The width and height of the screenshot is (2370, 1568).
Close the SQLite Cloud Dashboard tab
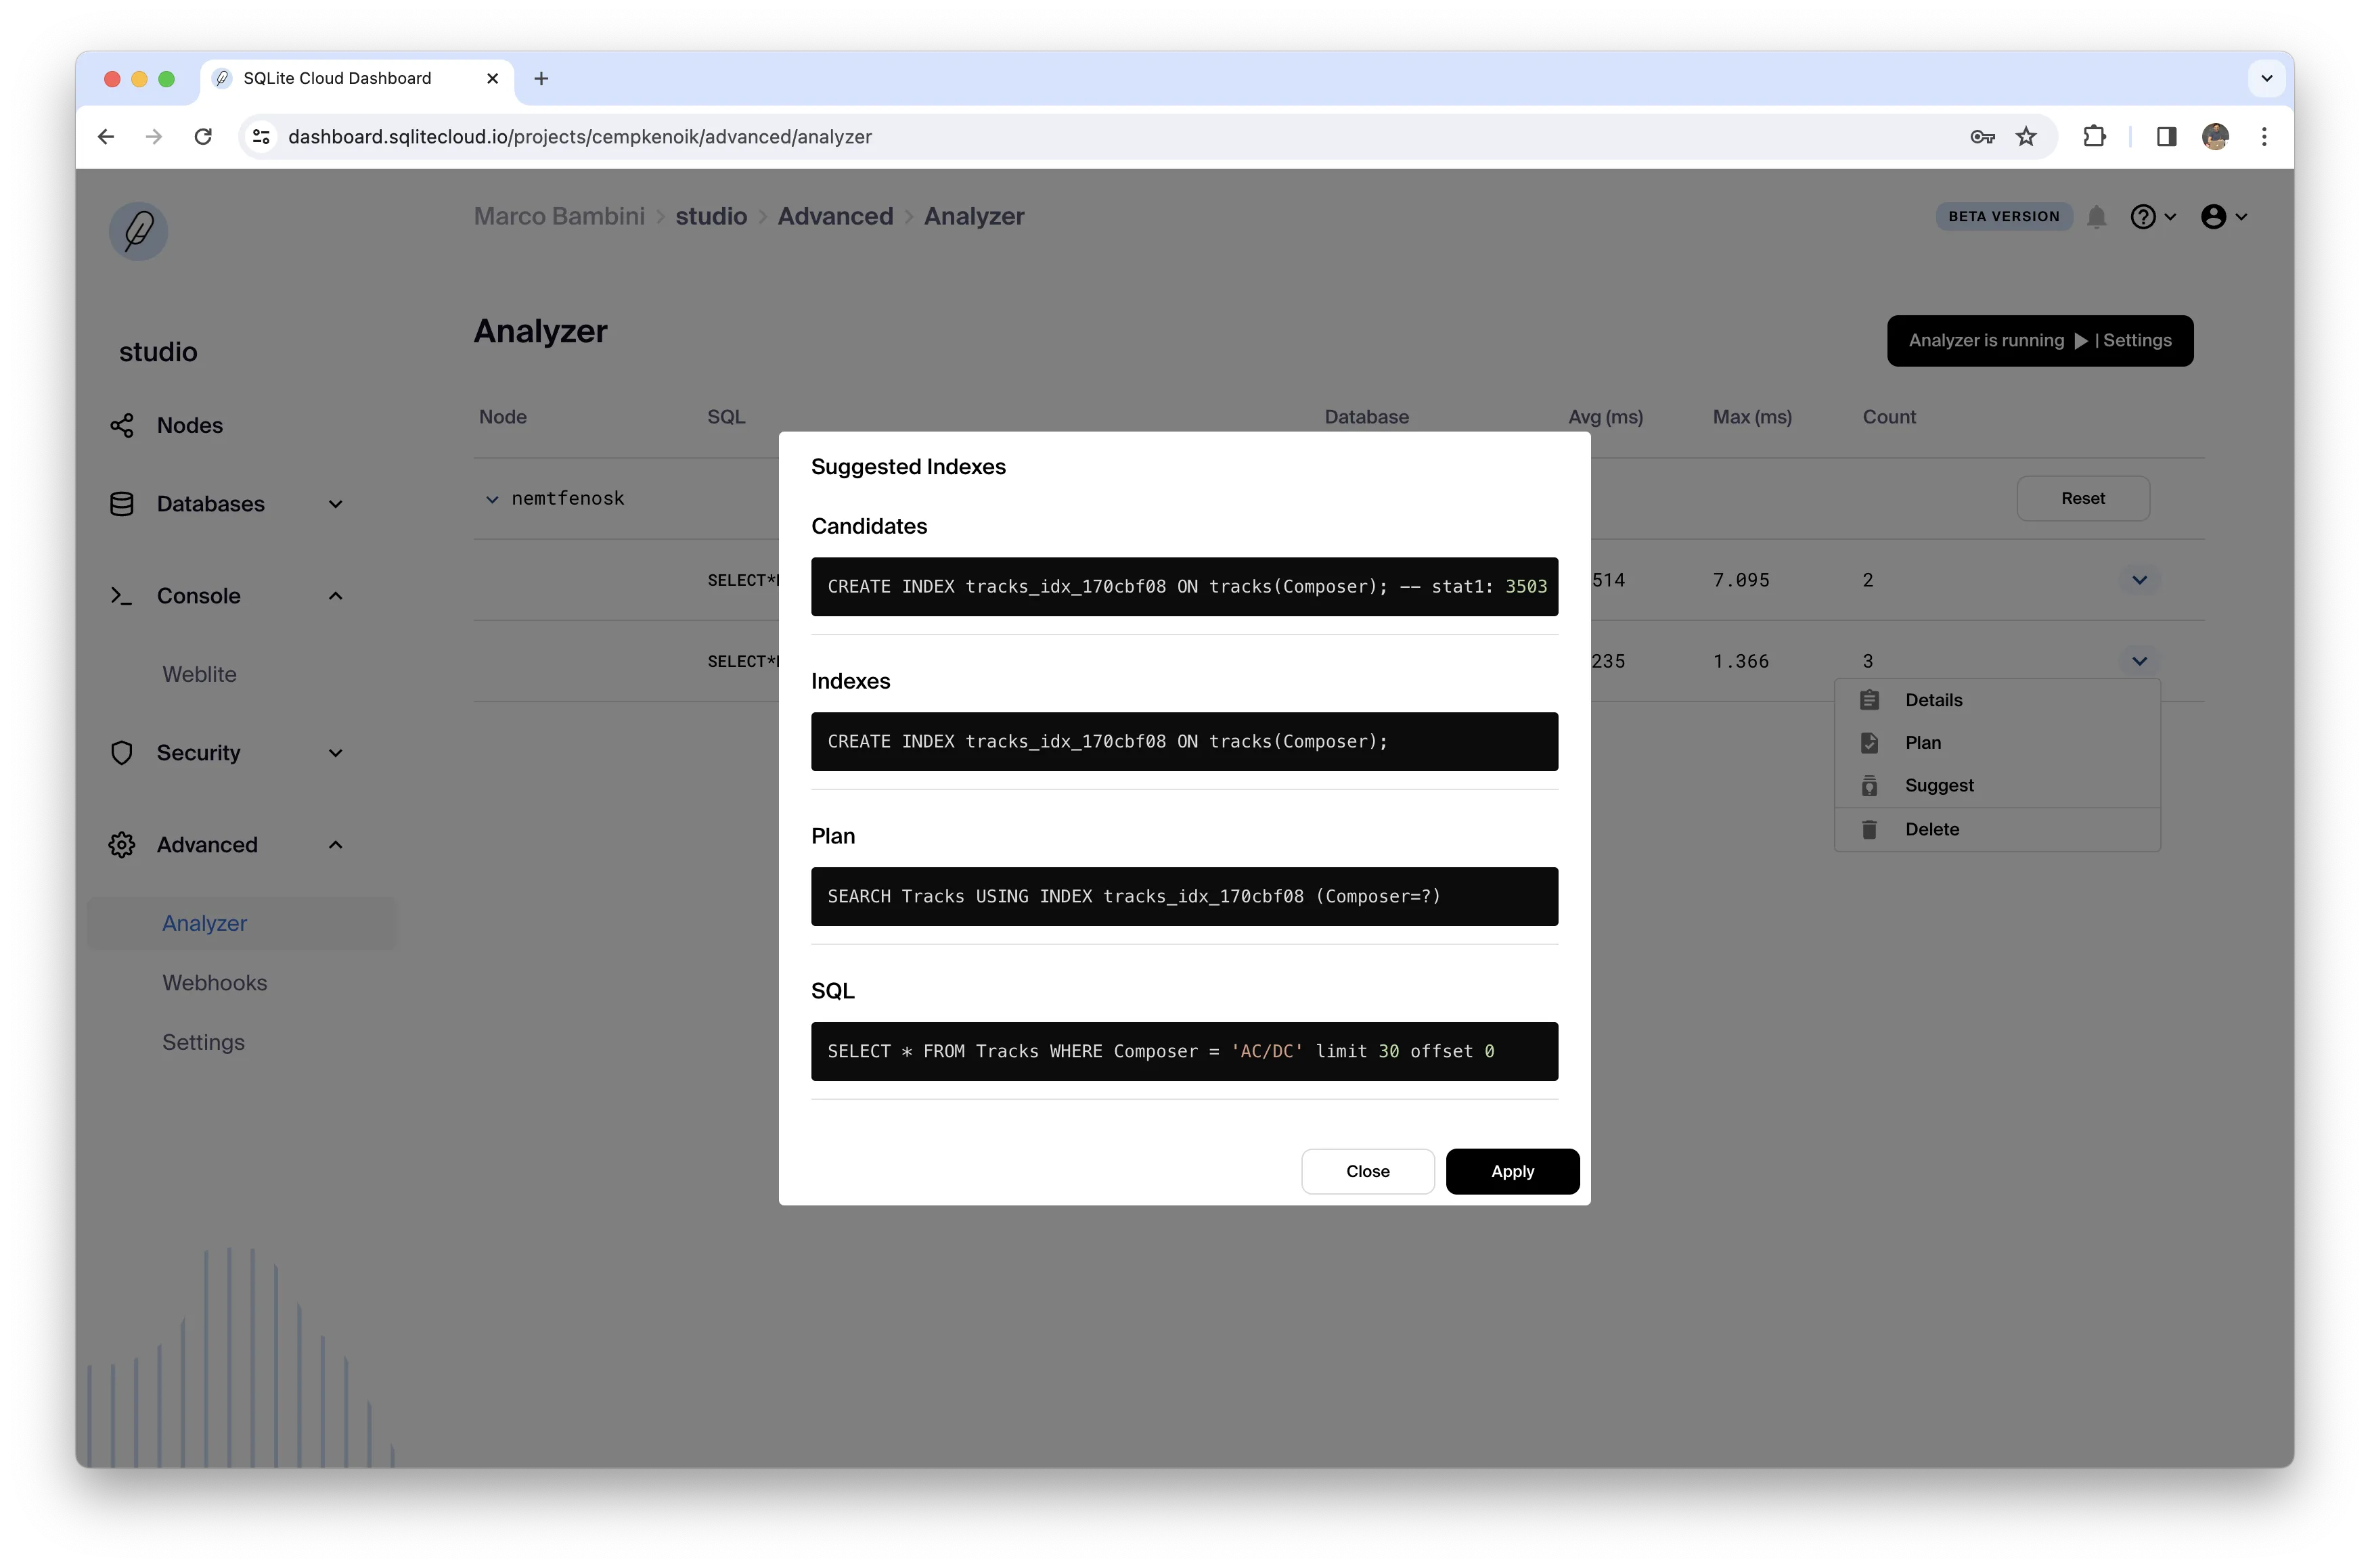click(x=492, y=78)
